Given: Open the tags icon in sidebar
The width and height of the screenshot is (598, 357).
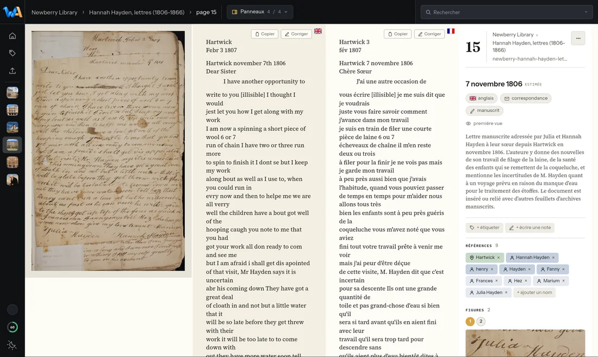Looking at the screenshot, I should click(12, 53).
